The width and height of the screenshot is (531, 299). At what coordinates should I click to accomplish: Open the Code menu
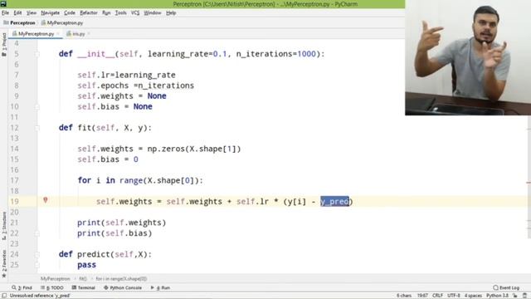click(70, 13)
